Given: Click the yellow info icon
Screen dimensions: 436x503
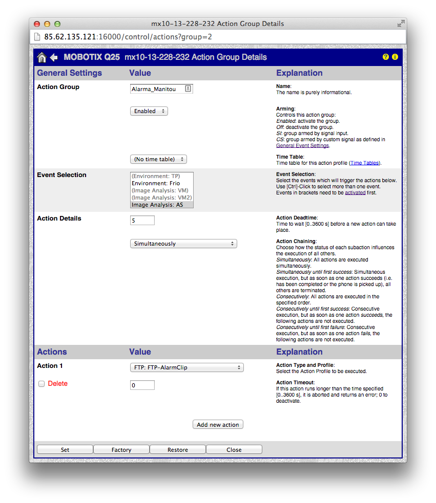Looking at the screenshot, I should pos(395,57).
